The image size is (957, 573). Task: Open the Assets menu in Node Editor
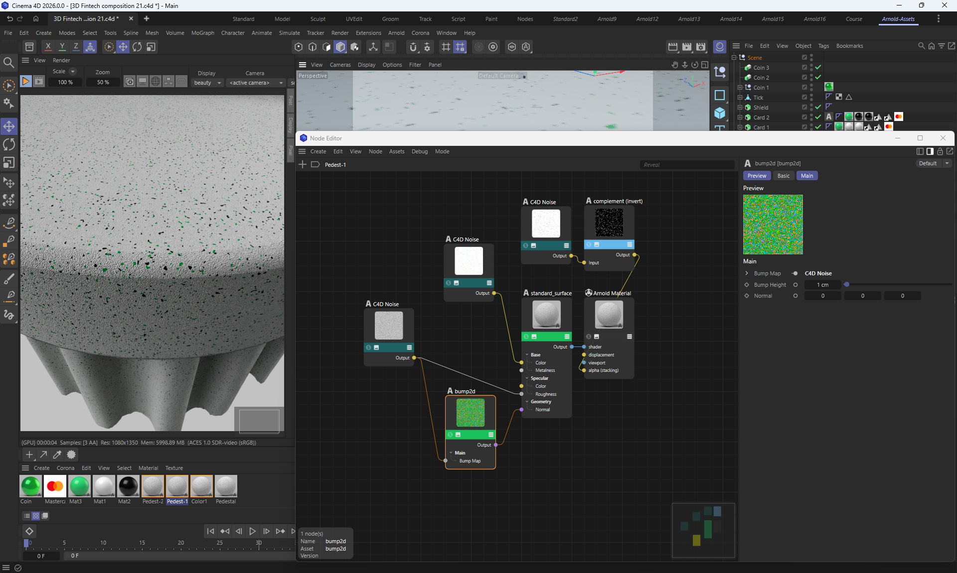point(396,151)
